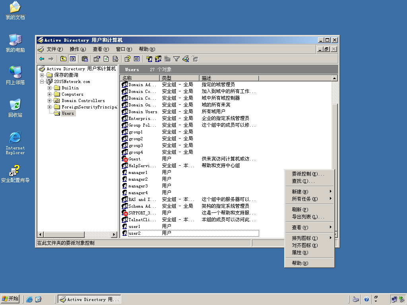Open the 查看 menu in the menu bar
Viewport: 407px width, 305px height.
pos(101,49)
